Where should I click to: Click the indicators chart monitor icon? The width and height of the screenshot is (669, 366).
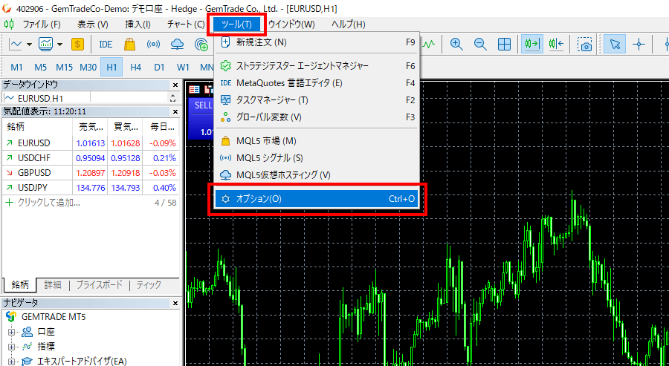point(45,44)
